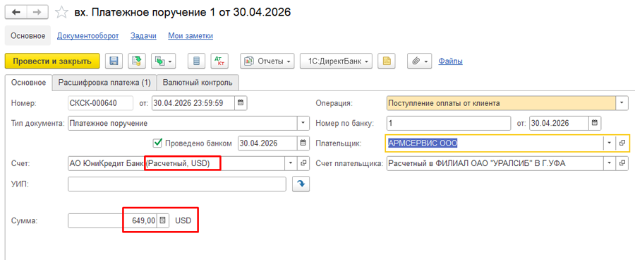Open the create-based-on dropdown icon

click(163, 61)
